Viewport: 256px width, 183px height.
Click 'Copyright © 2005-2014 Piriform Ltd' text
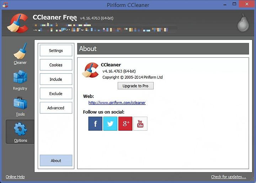point(132,77)
